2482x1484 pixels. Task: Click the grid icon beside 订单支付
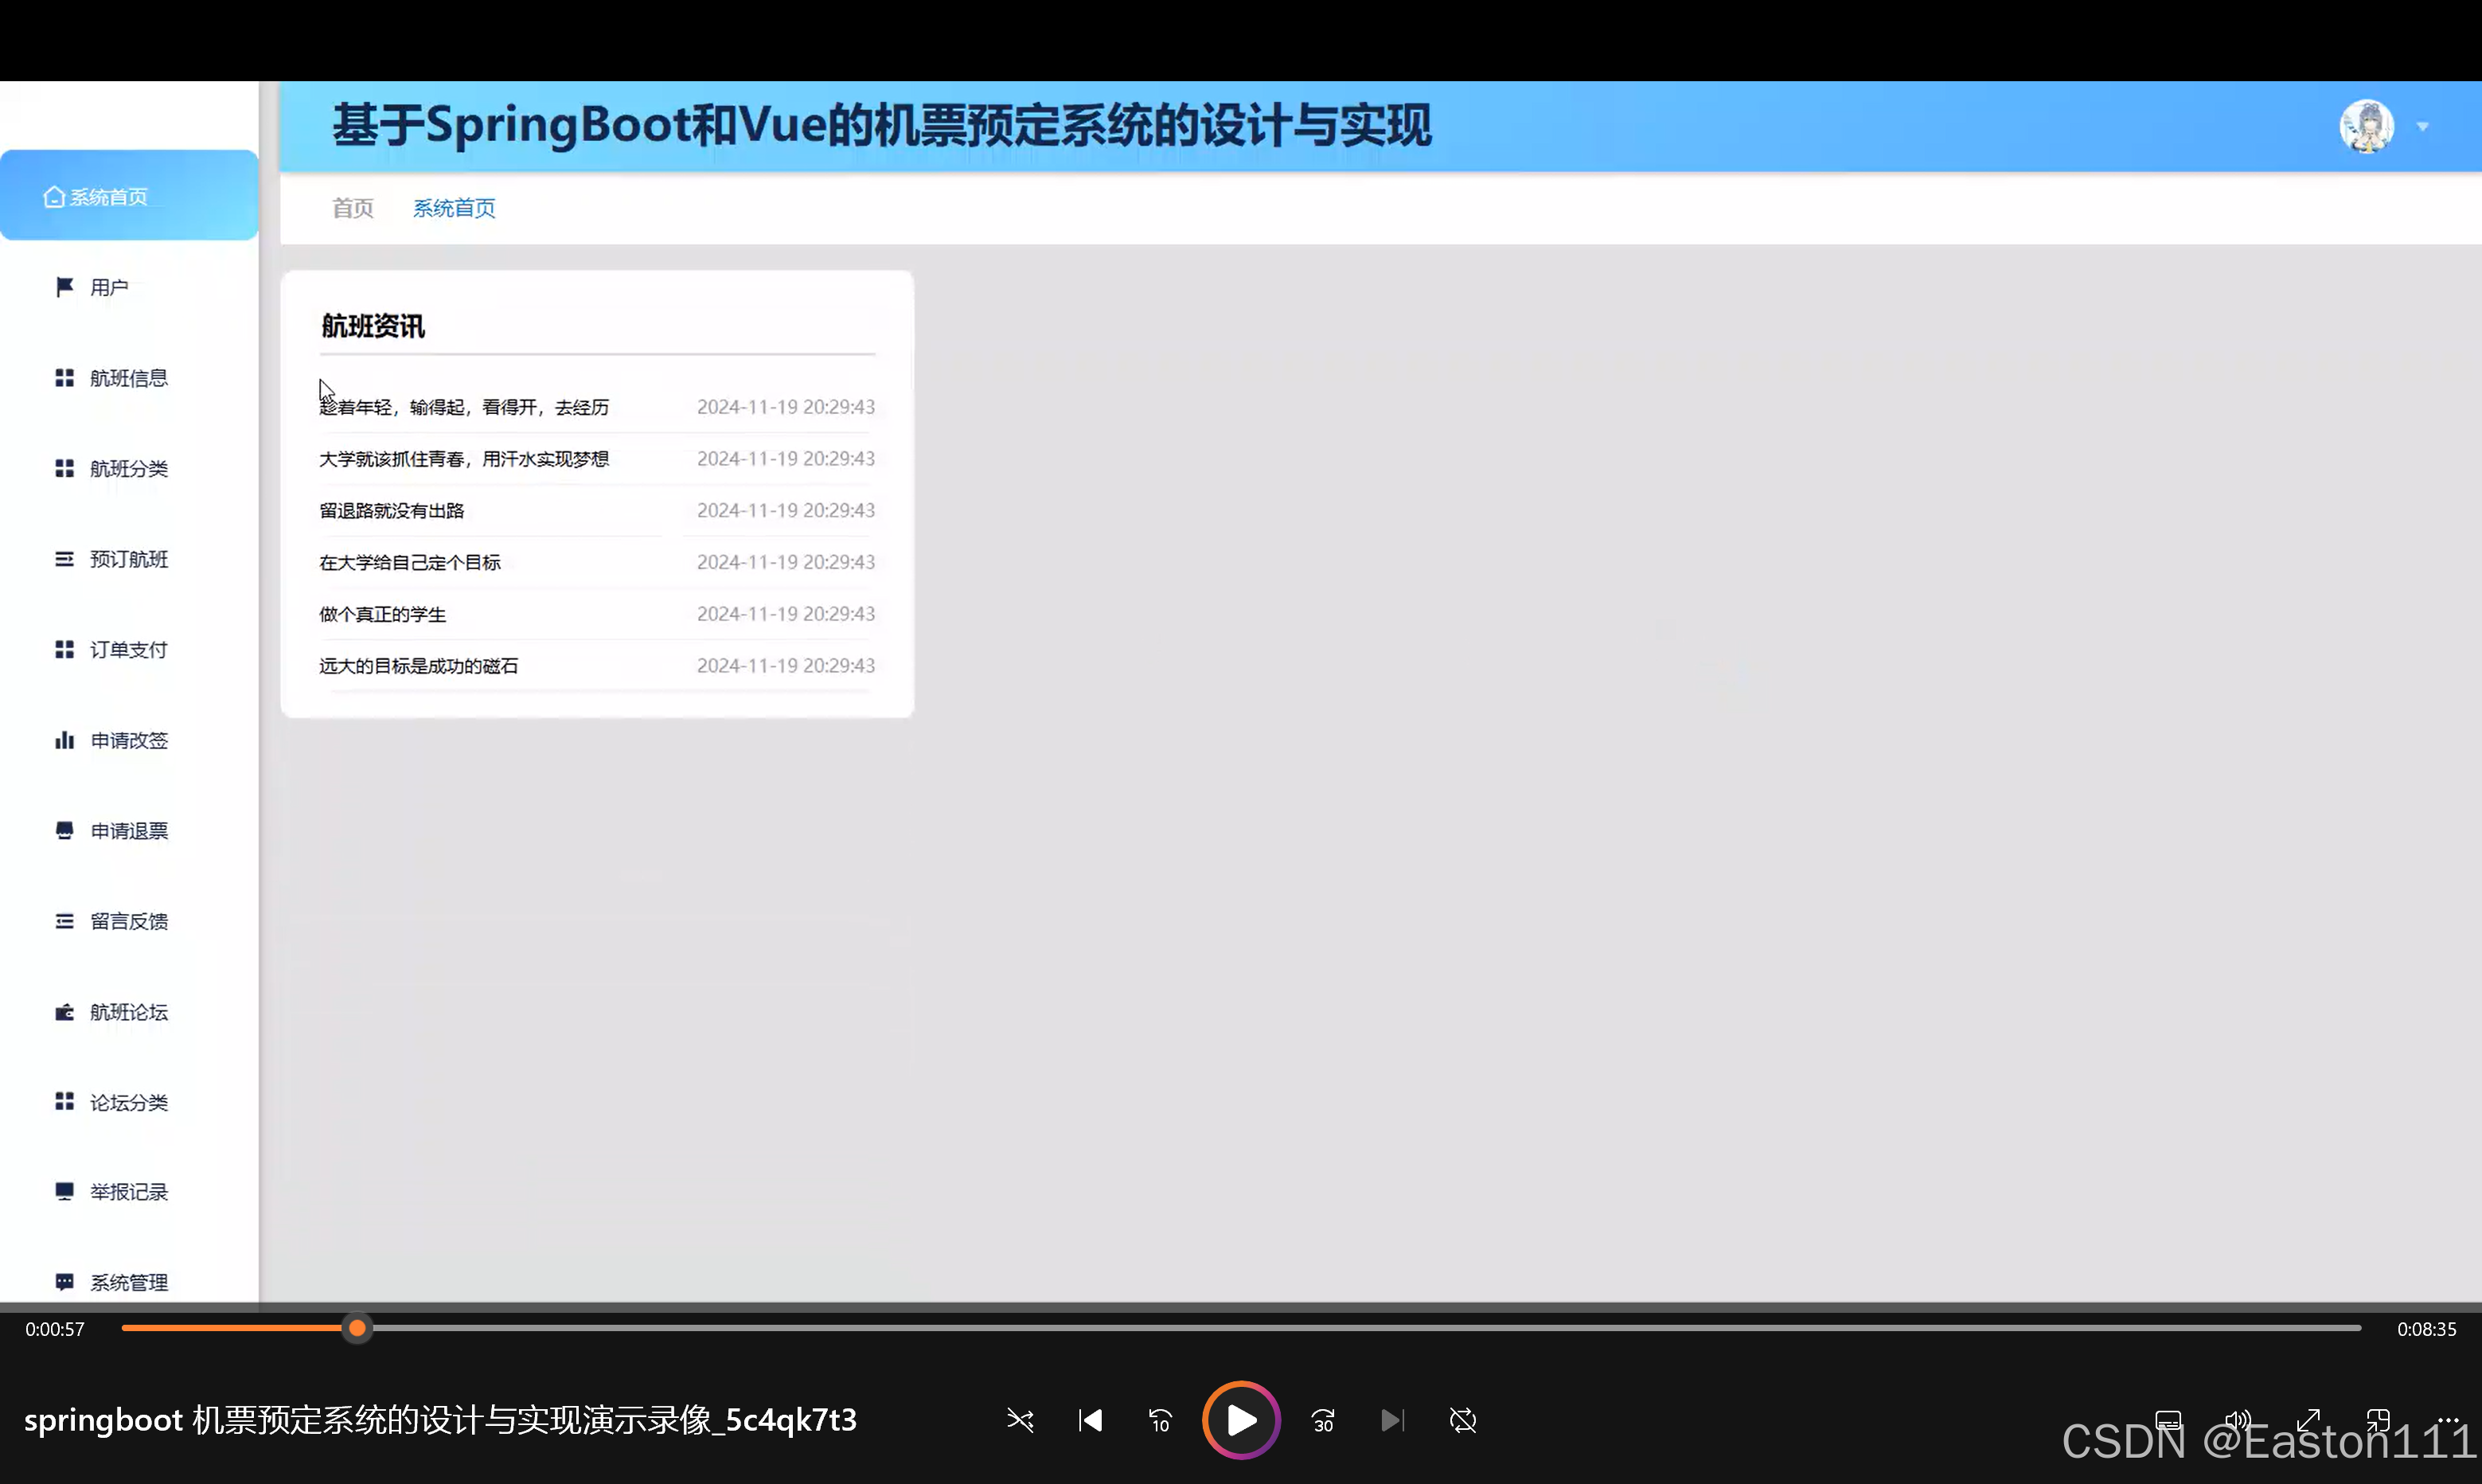[x=64, y=649]
